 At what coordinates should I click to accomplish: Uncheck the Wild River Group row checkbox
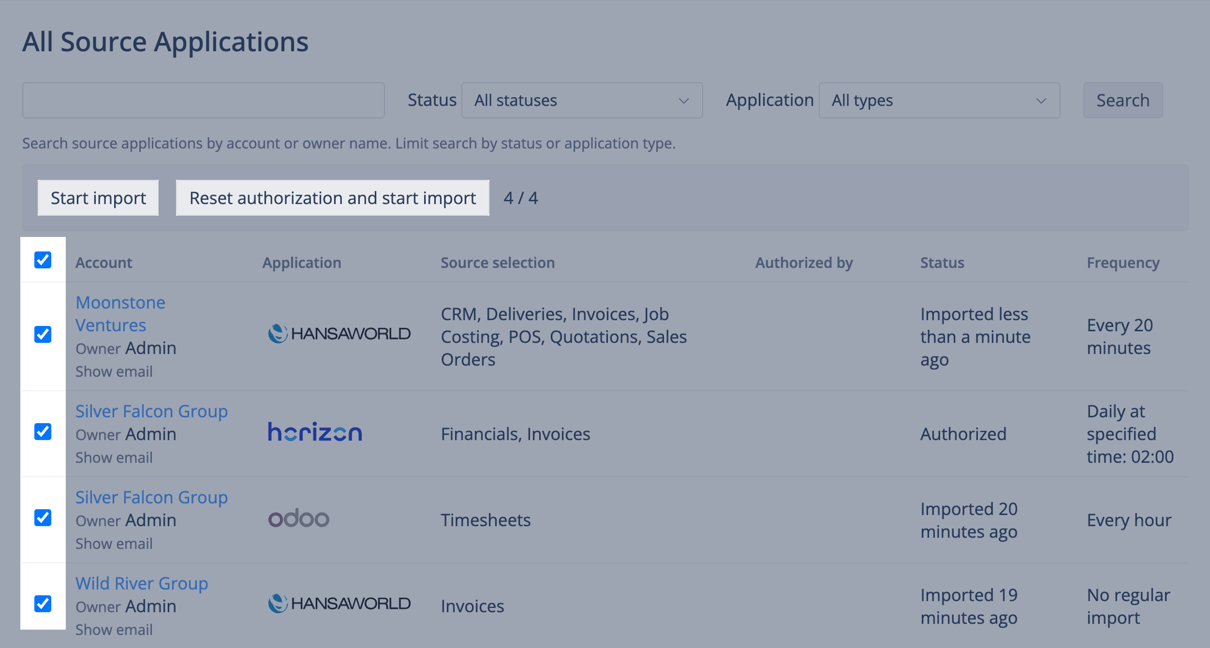(43, 604)
